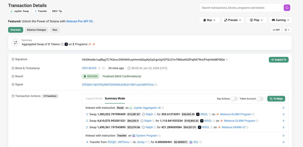Open the Presale dropdown
This screenshot has width=303, height=147.
coord(233,20)
